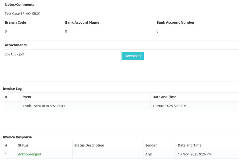Click the 10 Nov, 2025 9:26 PM timestamp
Image resolution: width=241 pixels, height=166 pixels.
click(194, 154)
